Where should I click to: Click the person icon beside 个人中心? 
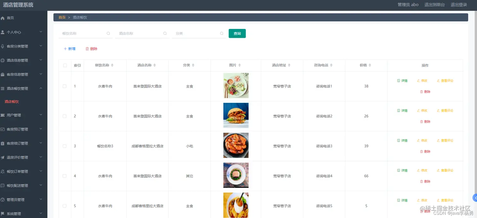(3, 32)
